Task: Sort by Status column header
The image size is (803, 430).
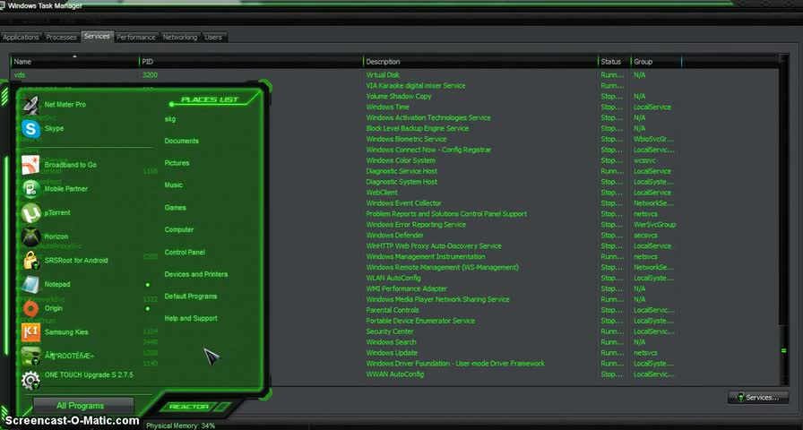Action: [x=614, y=62]
